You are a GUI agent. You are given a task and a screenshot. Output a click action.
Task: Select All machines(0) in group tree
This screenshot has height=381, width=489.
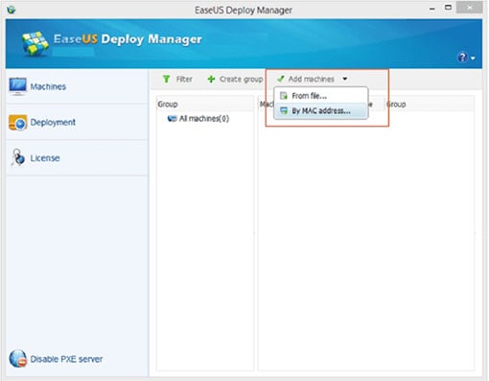pyautogui.click(x=204, y=119)
